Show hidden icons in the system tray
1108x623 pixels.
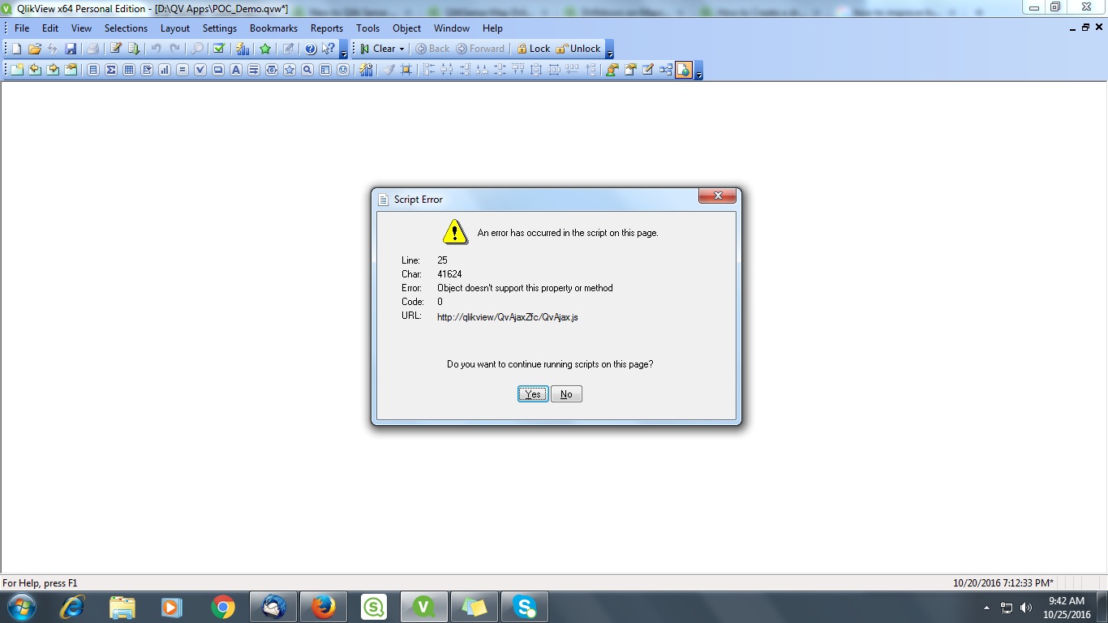[x=987, y=608]
